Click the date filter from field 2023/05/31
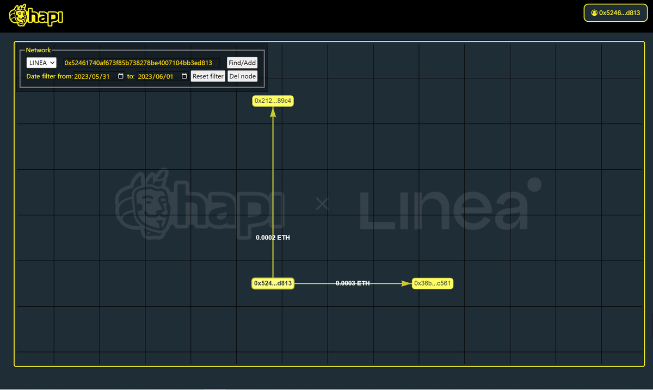 click(x=100, y=77)
